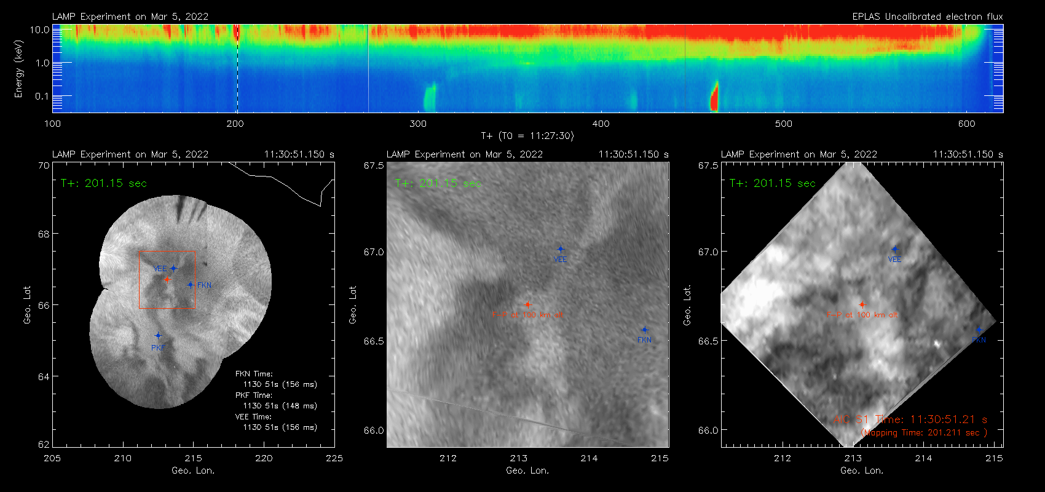Click the spectrogram 'LAMP Experiment on Mar 5, 2022' title

(x=130, y=17)
